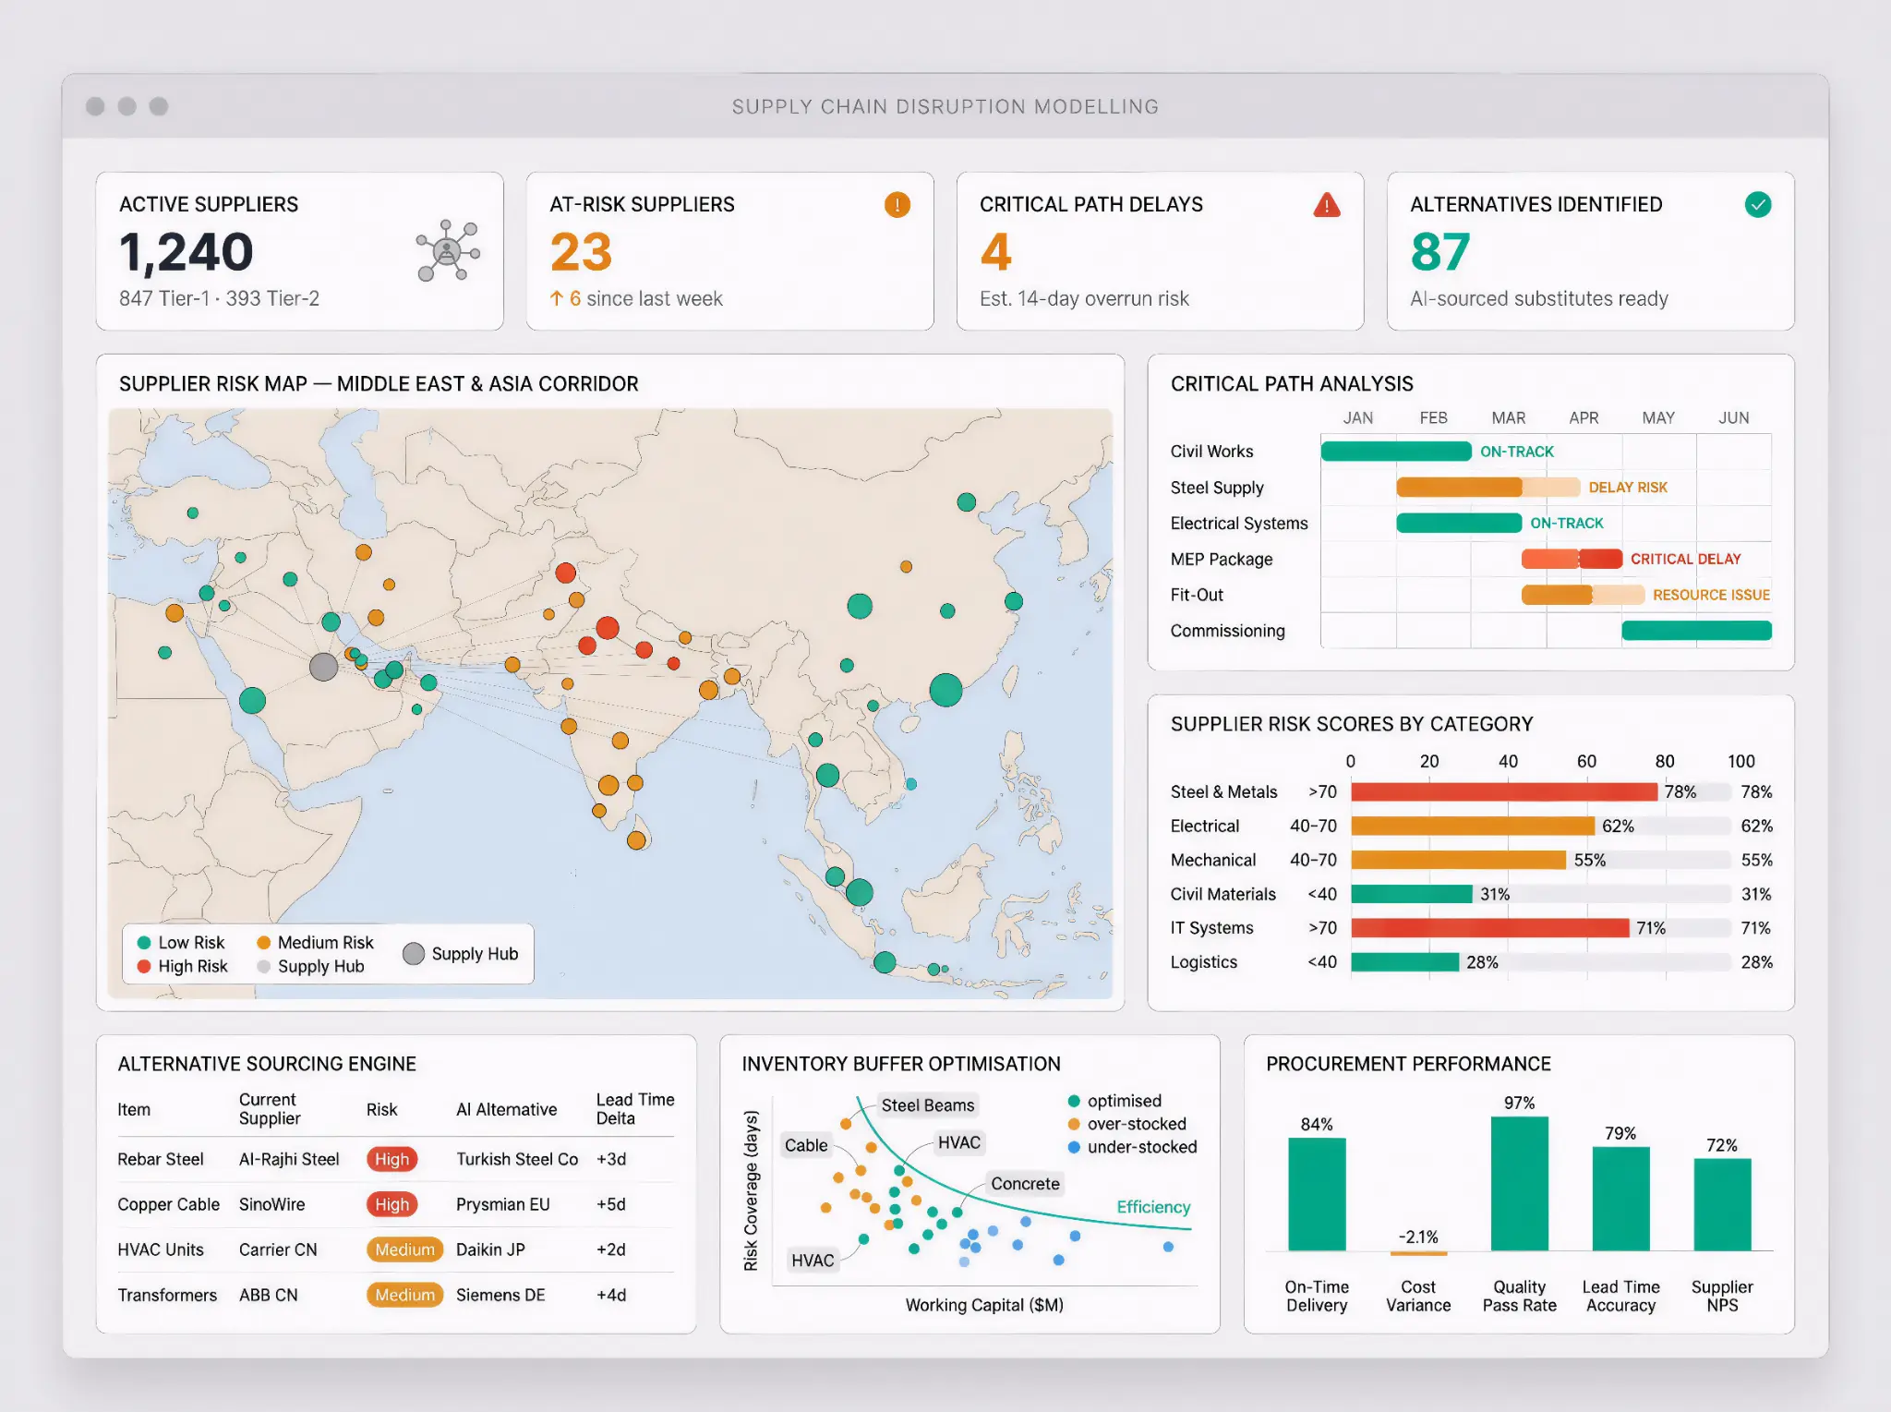
Task: Click the red alert triangle on Critical Path Delays
Action: click(x=1327, y=205)
